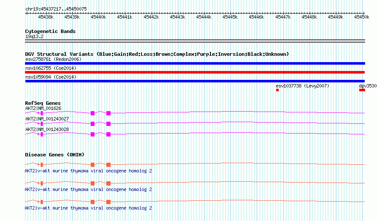377x221 pixels.
Task: Click NM_001243027 exon just right of 45440k
Action: click(108, 124)
